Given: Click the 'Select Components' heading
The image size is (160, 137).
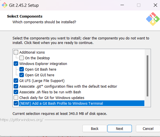Looking at the screenshot, I should point(25,16).
